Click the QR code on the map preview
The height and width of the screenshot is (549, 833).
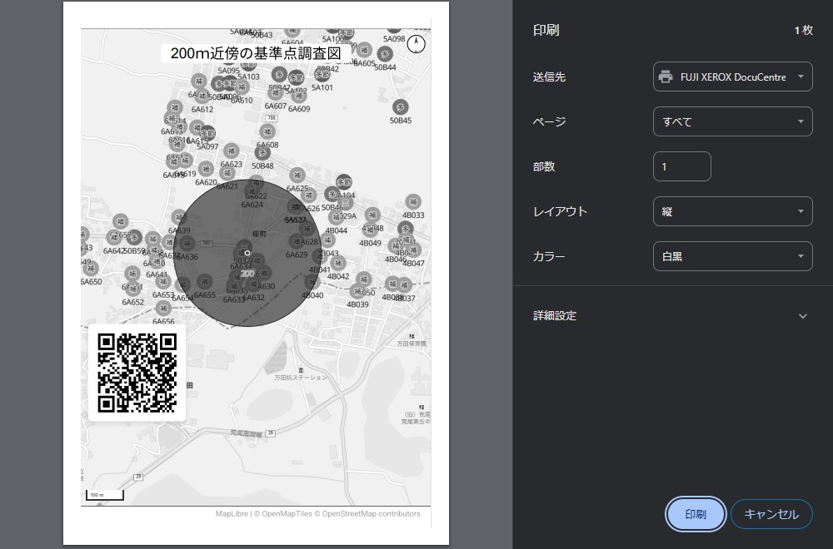point(137,373)
